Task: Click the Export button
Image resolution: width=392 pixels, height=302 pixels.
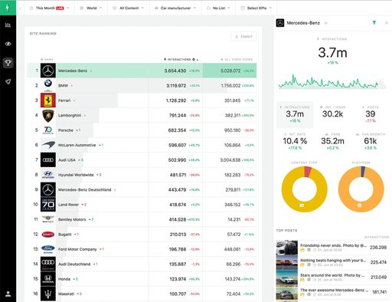Action: pyautogui.click(x=243, y=36)
